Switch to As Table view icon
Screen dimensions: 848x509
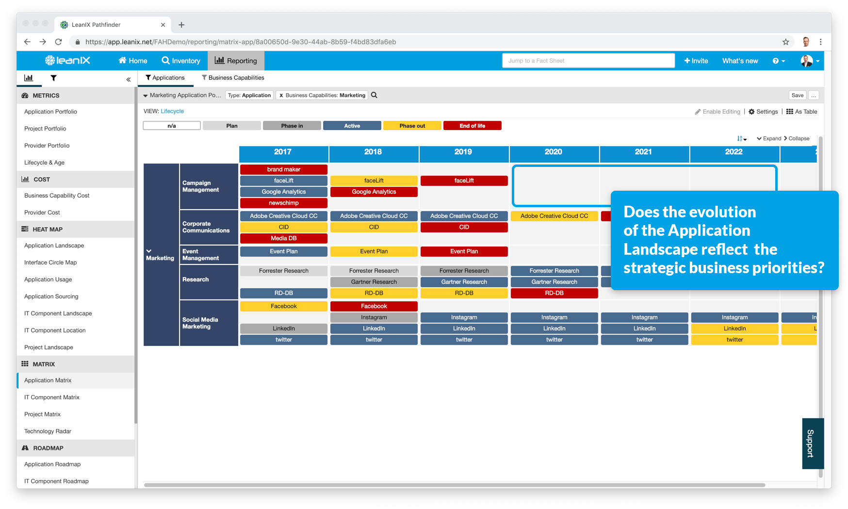[x=801, y=111]
